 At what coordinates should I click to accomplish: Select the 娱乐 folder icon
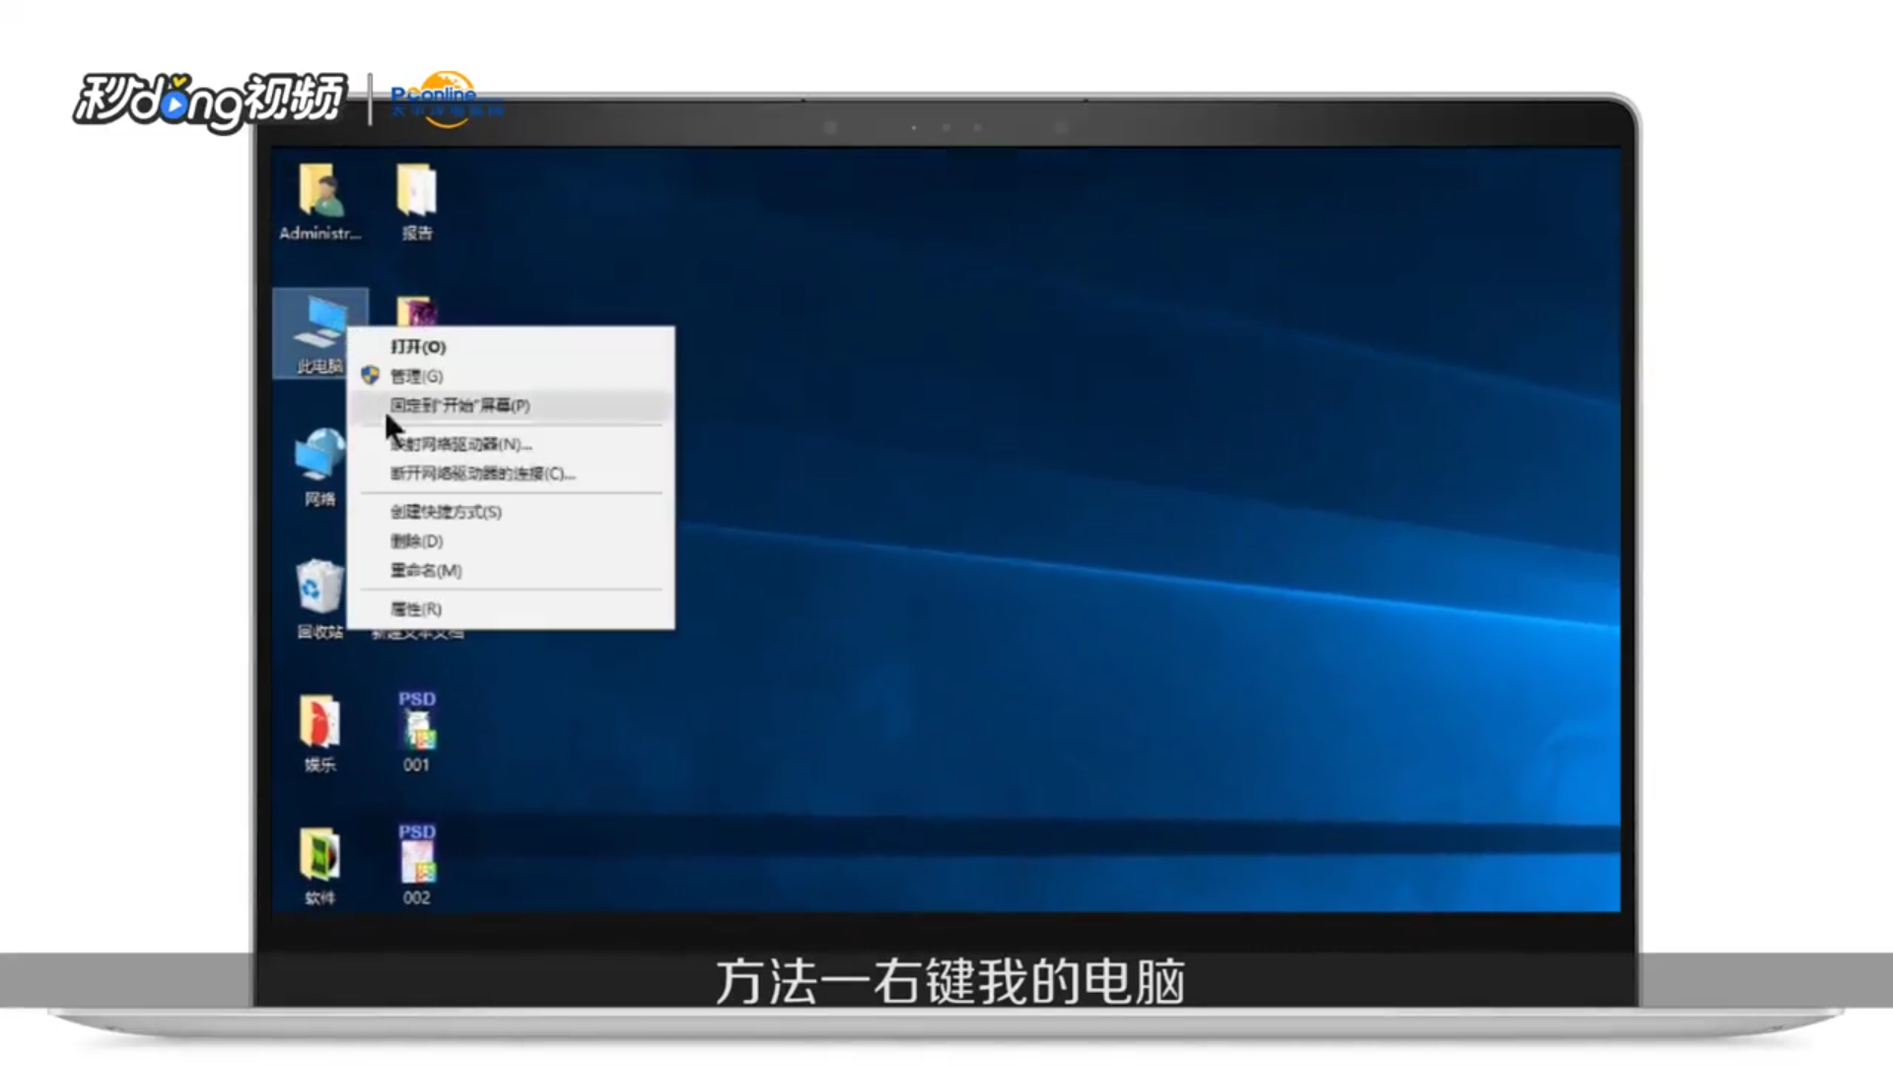click(x=319, y=733)
